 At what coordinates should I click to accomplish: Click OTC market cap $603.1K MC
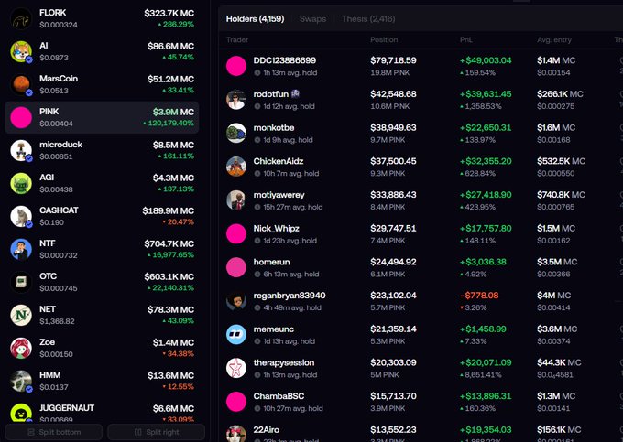[169, 276]
